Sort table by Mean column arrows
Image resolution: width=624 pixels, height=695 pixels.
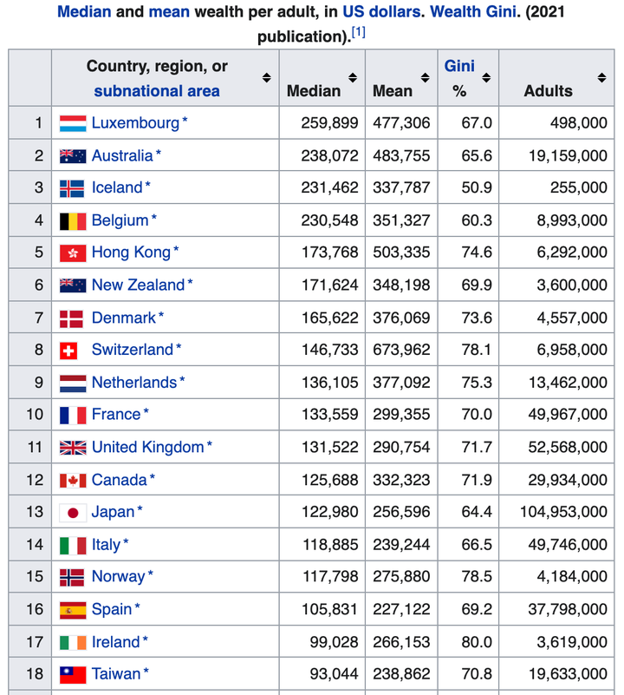(426, 78)
